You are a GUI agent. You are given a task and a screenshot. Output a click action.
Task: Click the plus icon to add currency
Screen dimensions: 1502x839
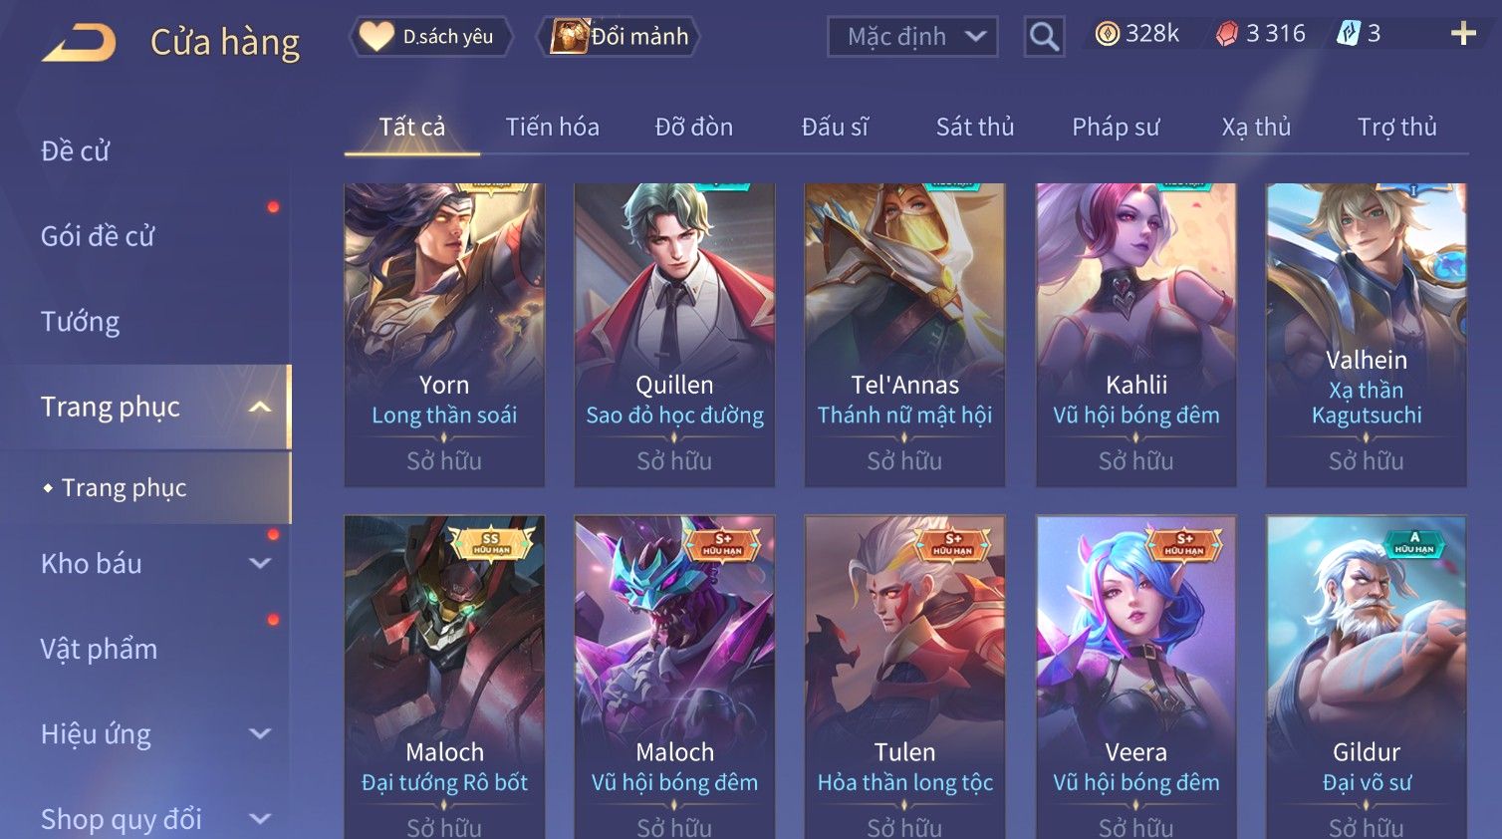click(1463, 34)
